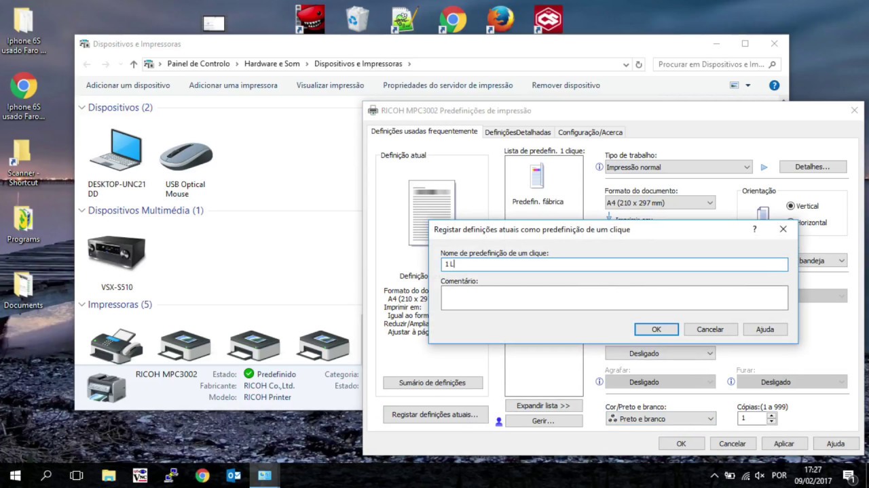Collapse the Dispositivos (2) group

tap(81, 108)
